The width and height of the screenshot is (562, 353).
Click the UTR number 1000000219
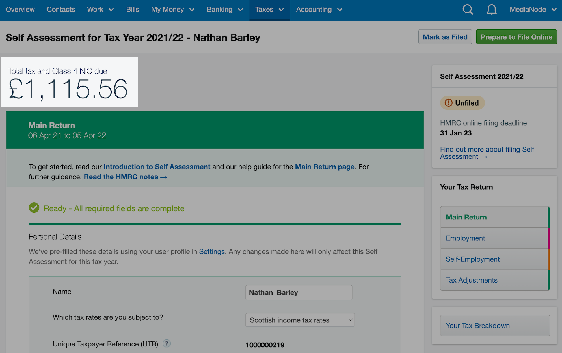click(265, 345)
